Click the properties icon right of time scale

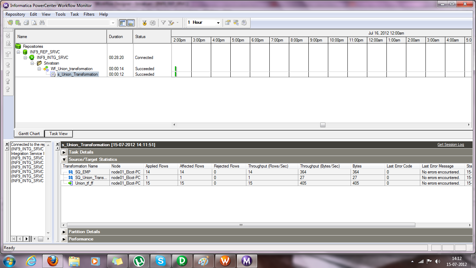(227, 22)
